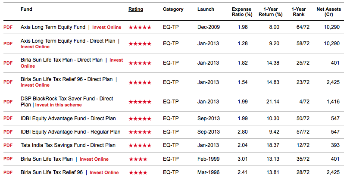Click five-star rating of DSP BlackRock fund
350x181 pixels.
click(140, 102)
